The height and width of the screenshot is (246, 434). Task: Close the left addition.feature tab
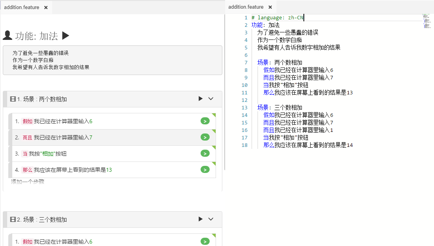coord(46,8)
